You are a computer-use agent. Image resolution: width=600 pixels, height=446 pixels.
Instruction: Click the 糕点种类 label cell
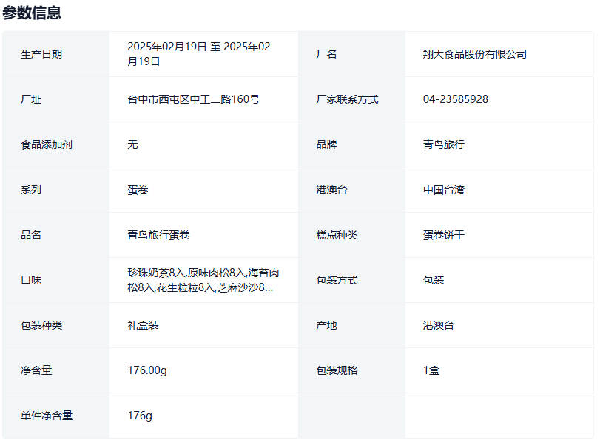click(x=337, y=235)
